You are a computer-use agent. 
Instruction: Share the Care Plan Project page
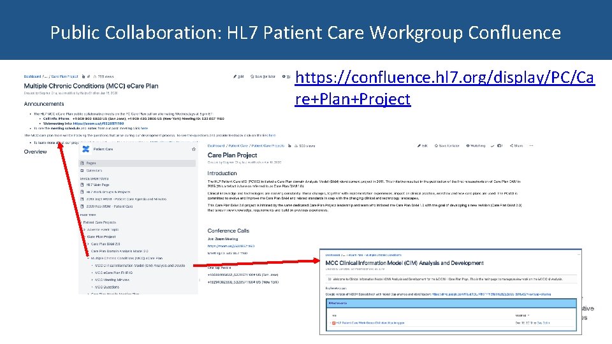click(x=516, y=146)
